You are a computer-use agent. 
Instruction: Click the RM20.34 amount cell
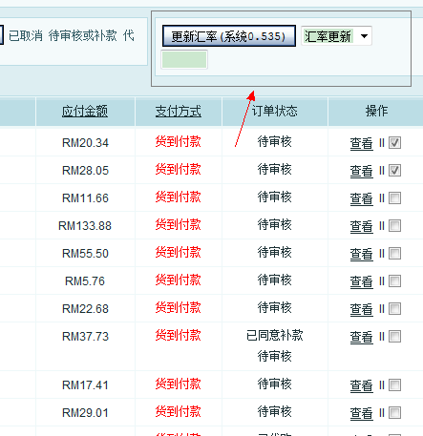point(85,143)
